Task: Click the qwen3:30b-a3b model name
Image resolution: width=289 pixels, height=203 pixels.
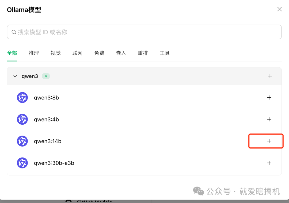Action: click(x=54, y=163)
